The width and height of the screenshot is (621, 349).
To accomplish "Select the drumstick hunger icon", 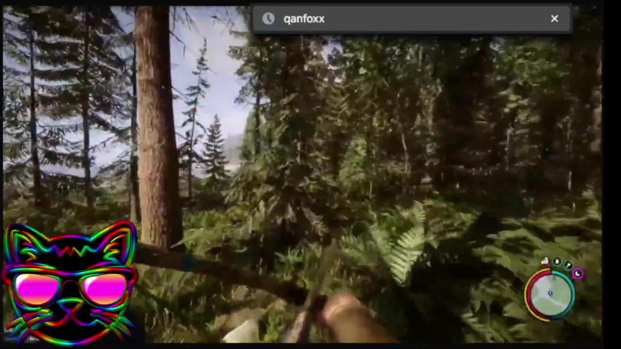I will [x=568, y=266].
